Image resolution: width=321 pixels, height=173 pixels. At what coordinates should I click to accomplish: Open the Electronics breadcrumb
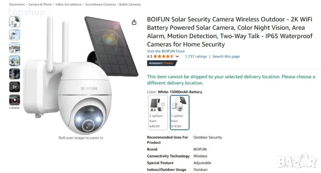pyautogui.click(x=17, y=4)
